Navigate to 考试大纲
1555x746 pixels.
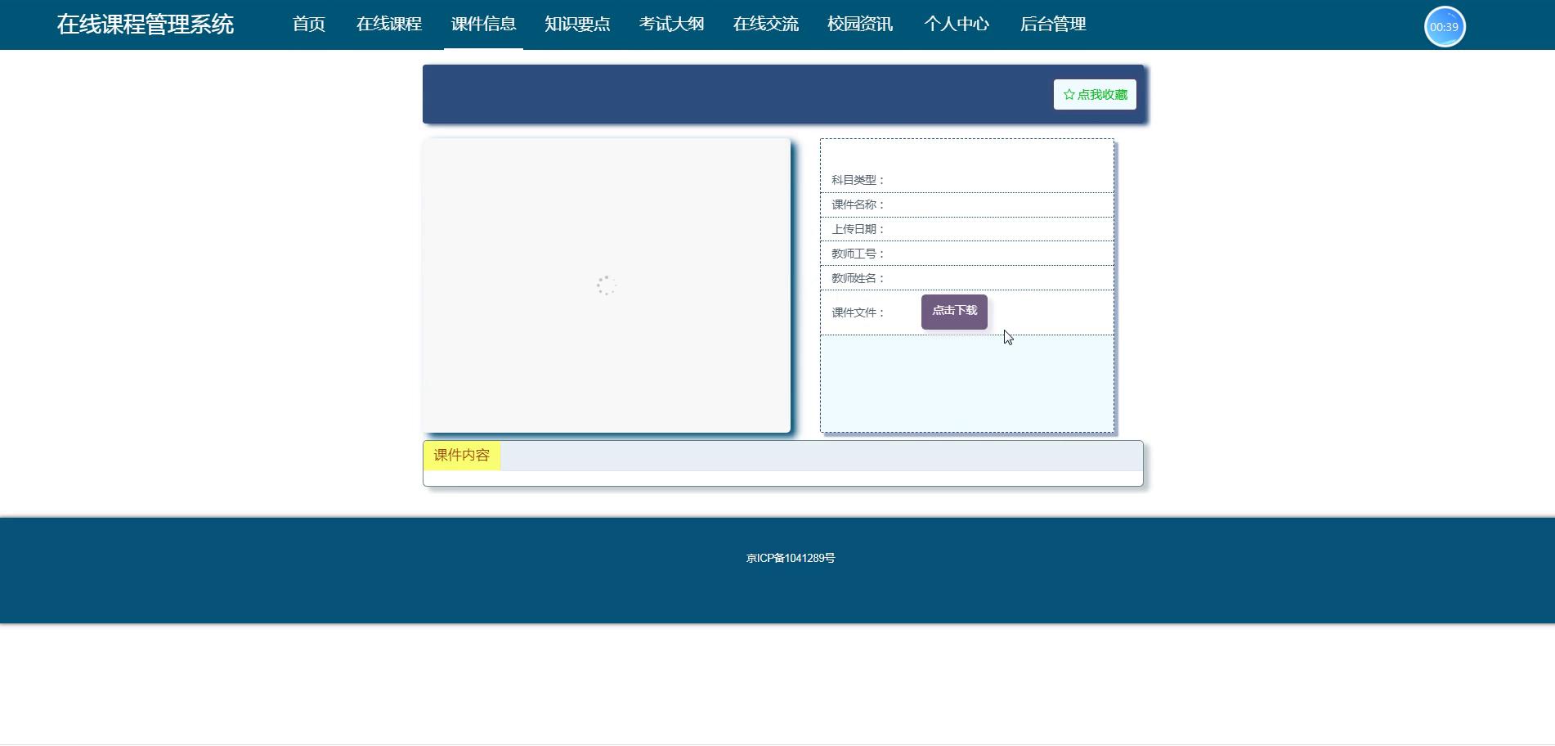click(x=671, y=25)
